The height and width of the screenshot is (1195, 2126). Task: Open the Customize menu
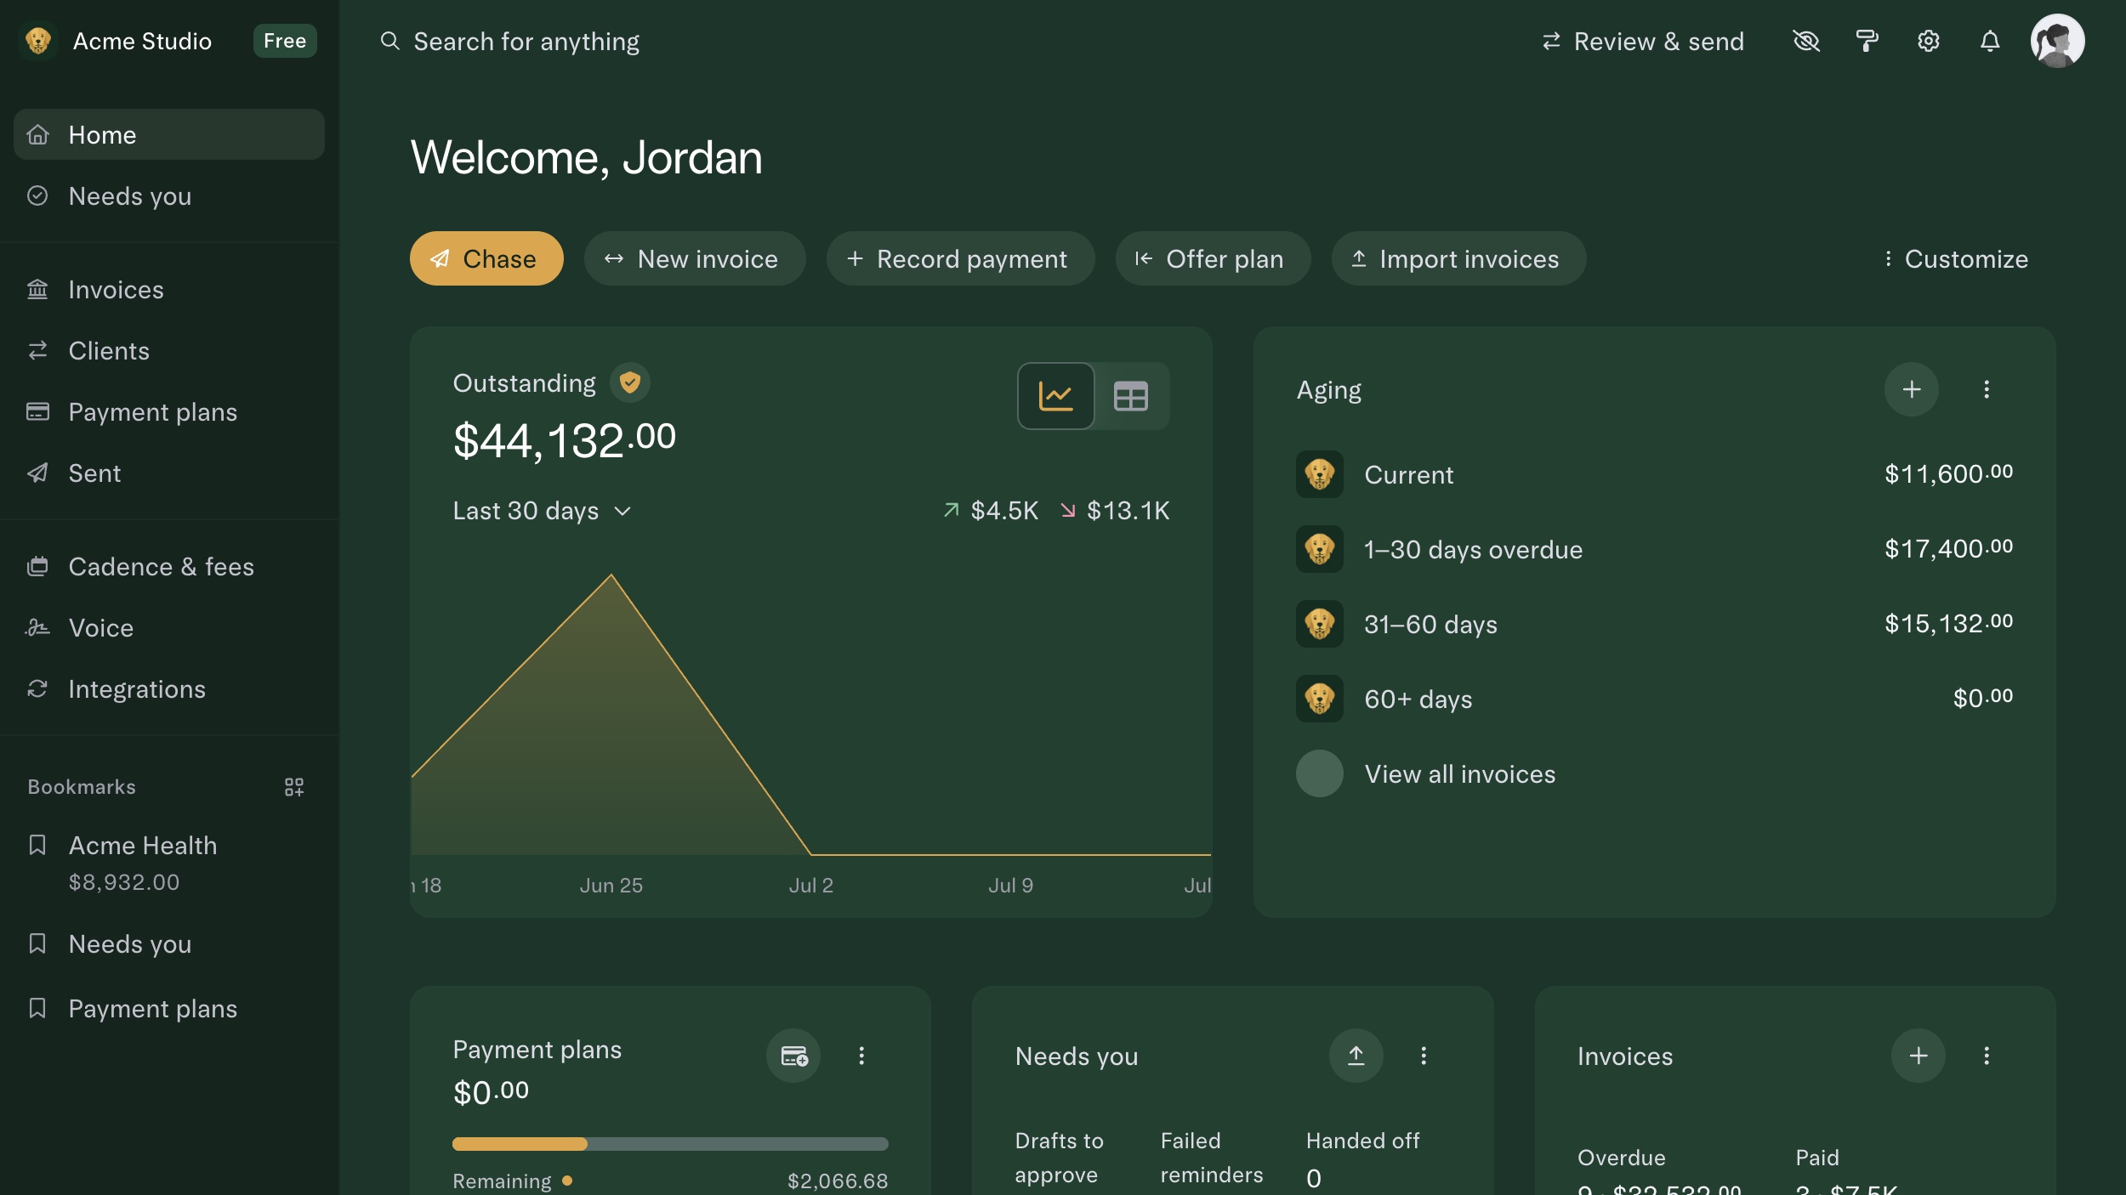click(1956, 258)
